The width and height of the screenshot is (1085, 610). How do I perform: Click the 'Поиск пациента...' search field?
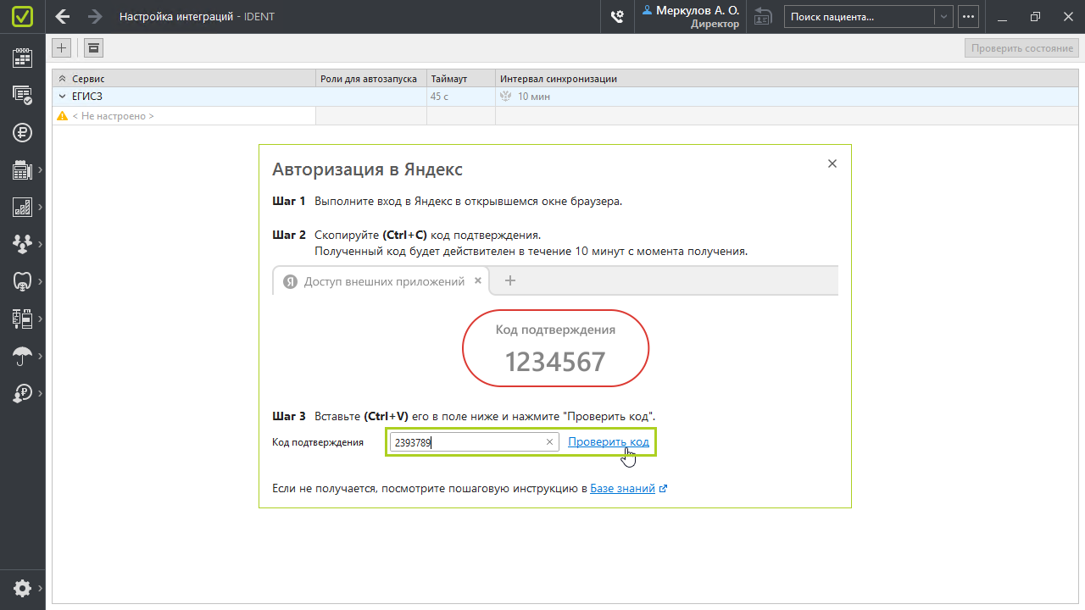point(860,17)
